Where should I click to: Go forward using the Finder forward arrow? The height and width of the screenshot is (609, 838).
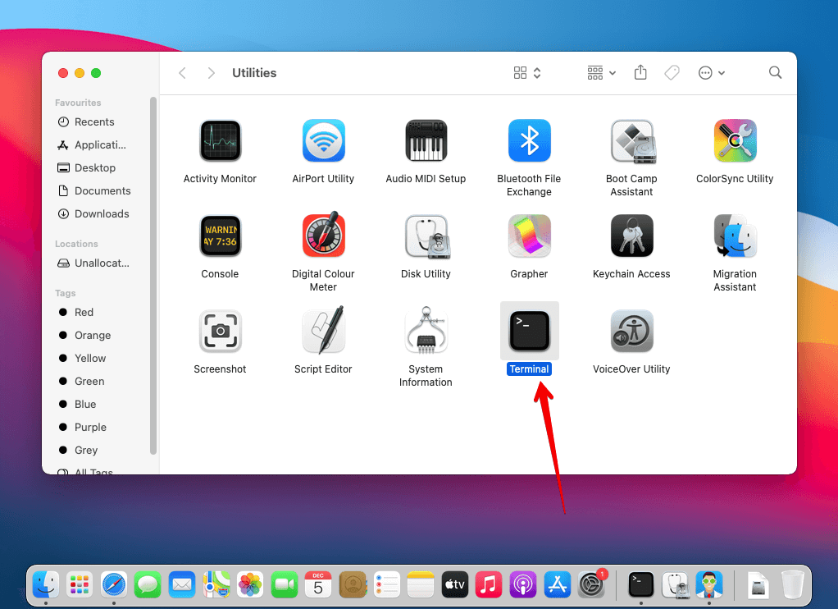211,73
